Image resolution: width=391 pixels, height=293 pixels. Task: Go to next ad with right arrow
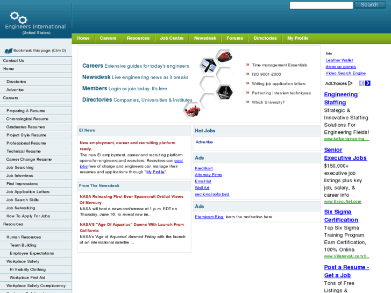pyautogui.click(x=367, y=83)
